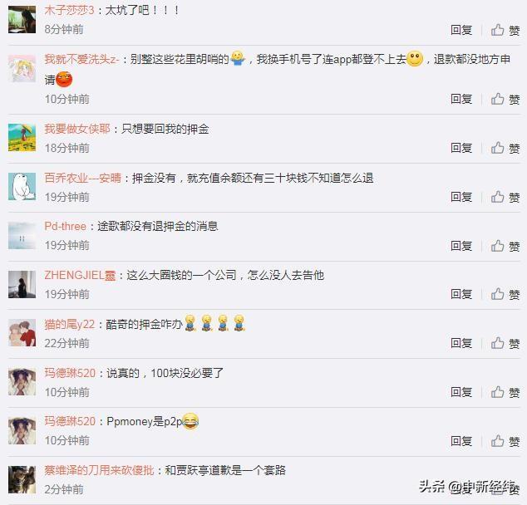
Task: Open username link 猫的尾y22
Action: pos(70,325)
